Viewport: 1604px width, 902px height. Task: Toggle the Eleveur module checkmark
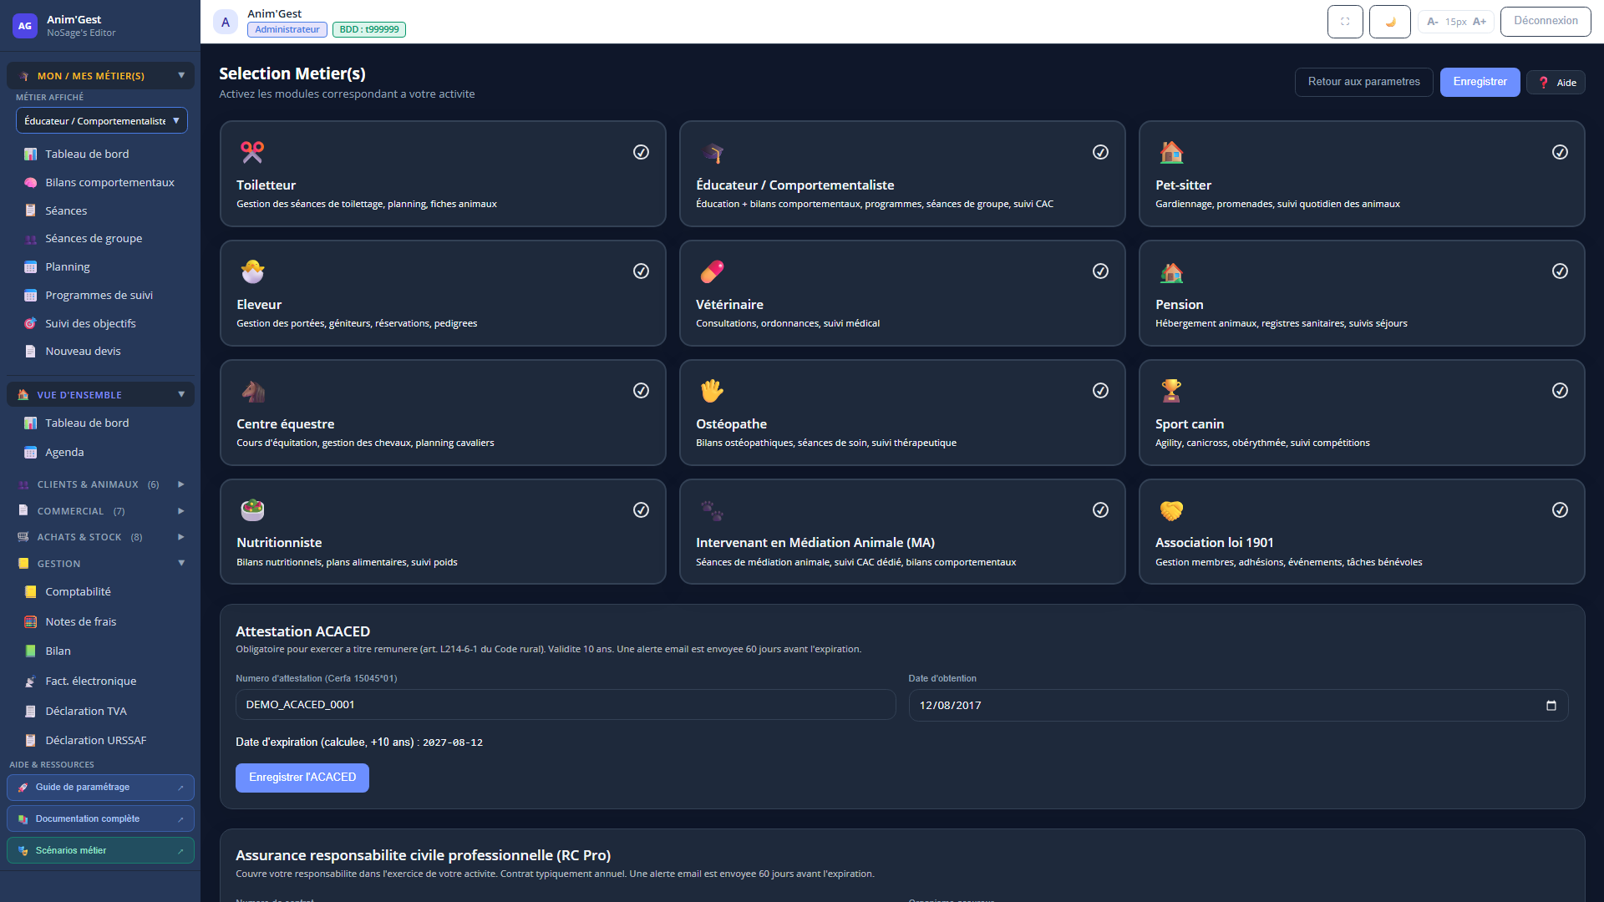641,271
